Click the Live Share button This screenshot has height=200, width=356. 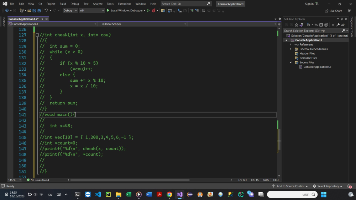333,11
